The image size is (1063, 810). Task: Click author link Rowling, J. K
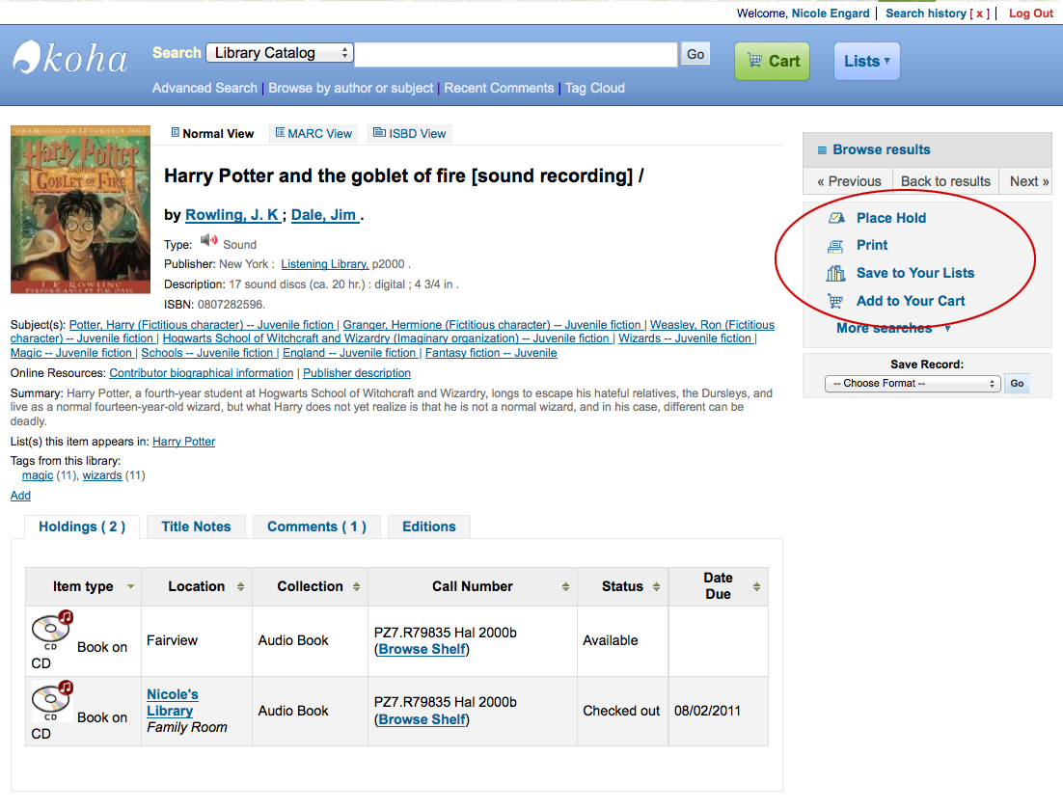[x=232, y=215]
